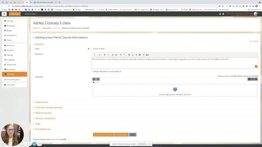Show more editor buttons toggle

(x=95, y=55)
